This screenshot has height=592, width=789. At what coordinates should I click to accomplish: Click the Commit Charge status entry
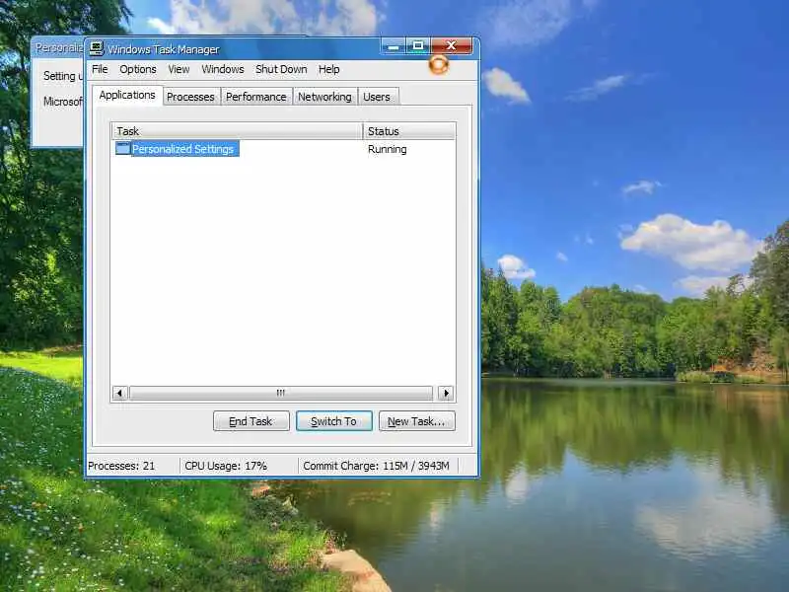pyautogui.click(x=376, y=466)
